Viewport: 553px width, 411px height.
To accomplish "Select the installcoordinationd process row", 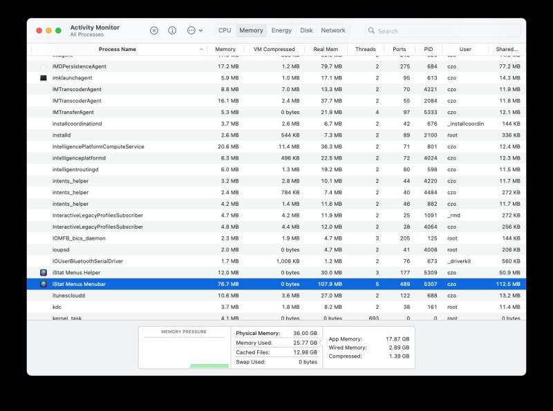I will 276,124.
